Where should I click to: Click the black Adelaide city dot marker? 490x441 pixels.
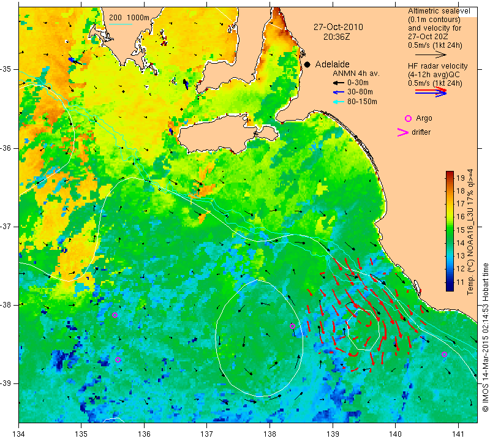click(307, 64)
